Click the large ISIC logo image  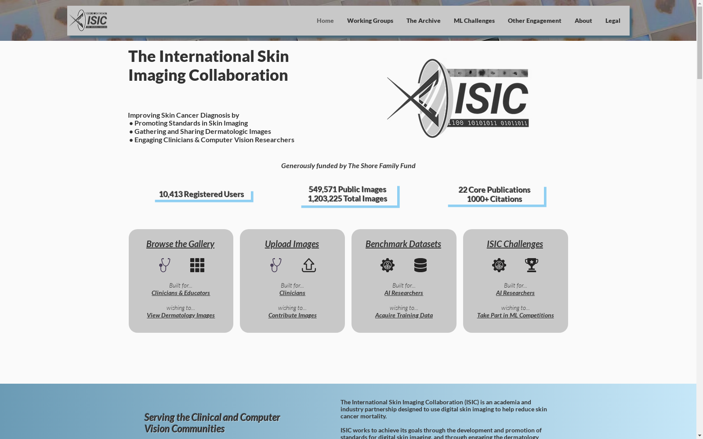(x=458, y=98)
